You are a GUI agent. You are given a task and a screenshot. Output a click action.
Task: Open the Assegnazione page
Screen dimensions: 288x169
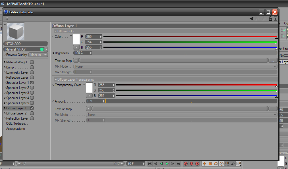(x=15, y=129)
